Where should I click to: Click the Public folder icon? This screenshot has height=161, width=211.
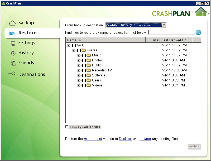(x=89, y=65)
